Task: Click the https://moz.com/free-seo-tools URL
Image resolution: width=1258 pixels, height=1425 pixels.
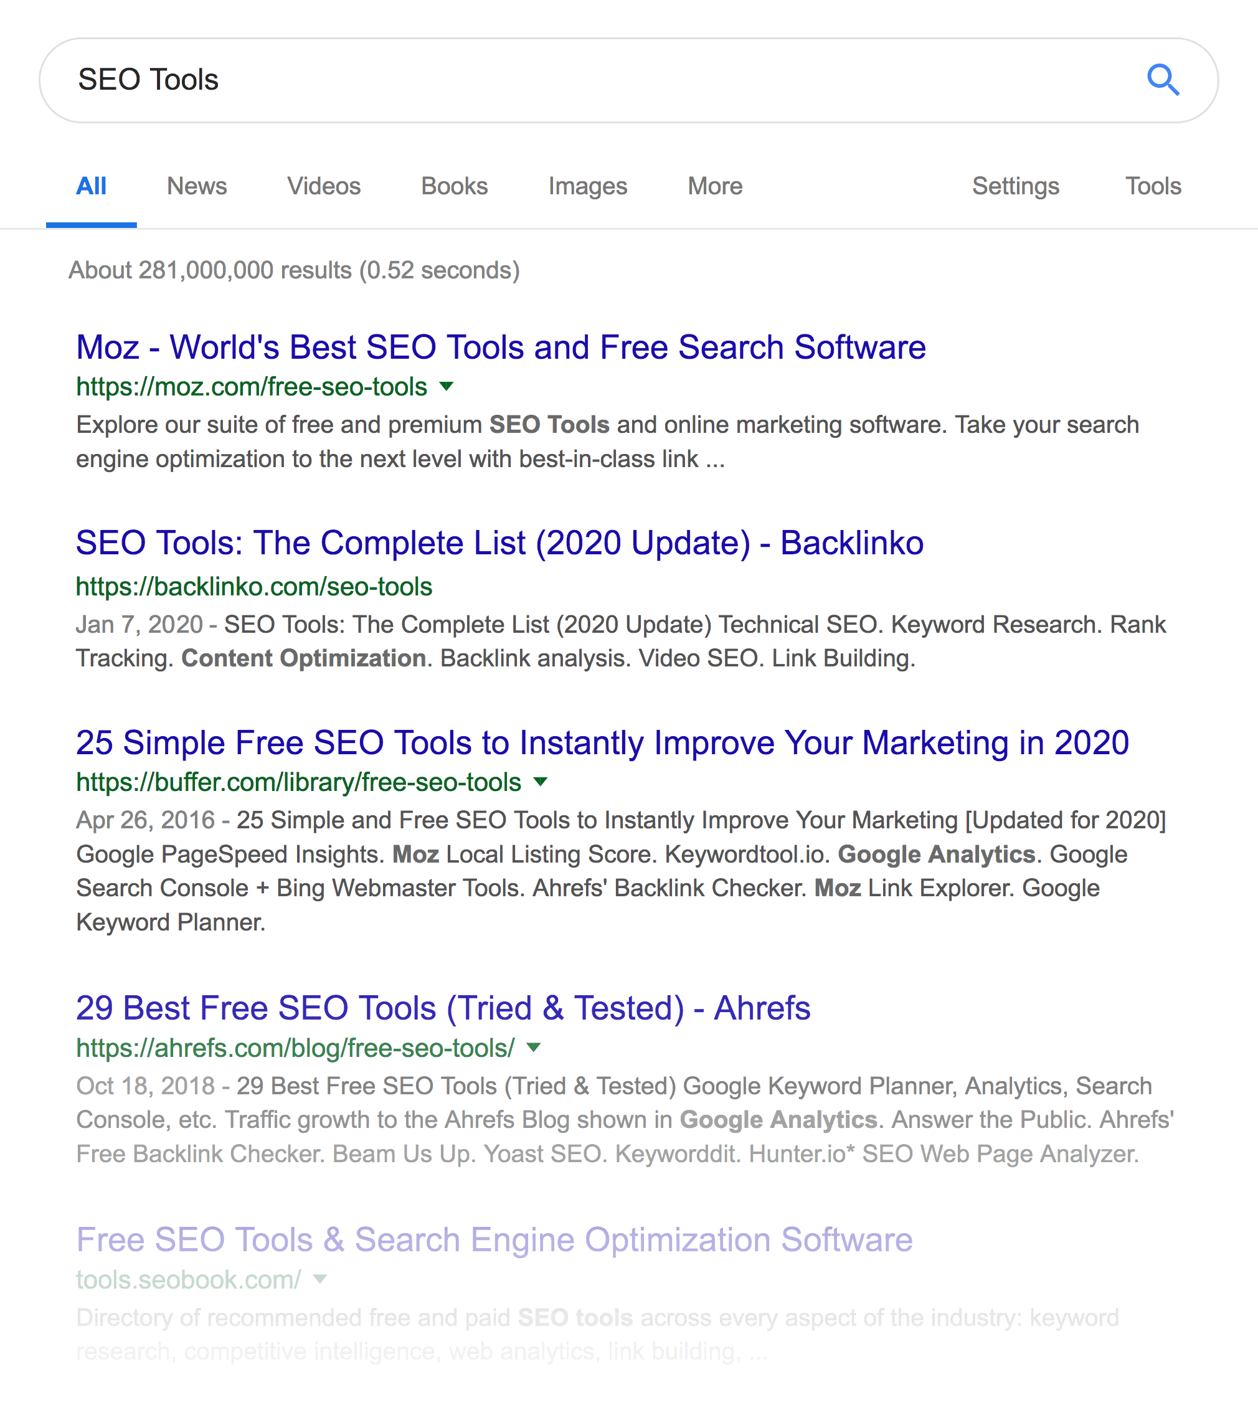Action: [252, 387]
